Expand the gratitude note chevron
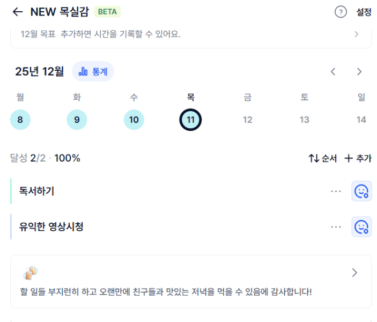The width and height of the screenshot is (377, 322). (x=354, y=273)
